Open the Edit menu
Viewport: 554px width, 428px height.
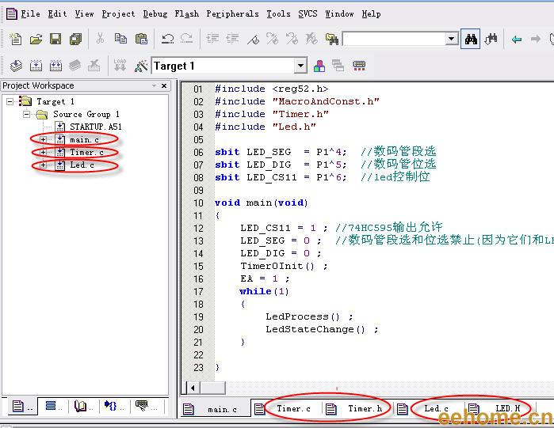[57, 13]
